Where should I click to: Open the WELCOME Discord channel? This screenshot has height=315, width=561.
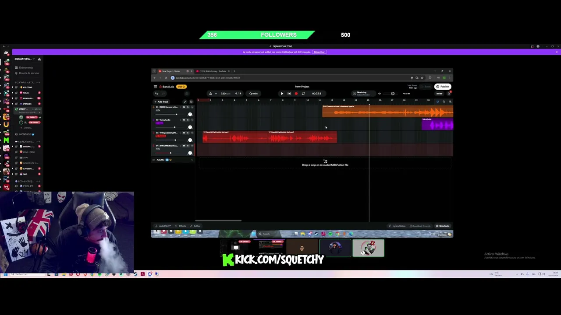(x=28, y=87)
